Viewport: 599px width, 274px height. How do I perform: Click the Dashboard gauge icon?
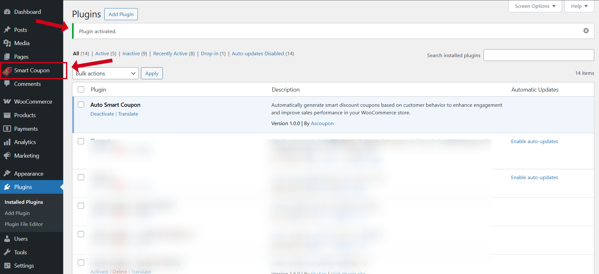[7, 12]
